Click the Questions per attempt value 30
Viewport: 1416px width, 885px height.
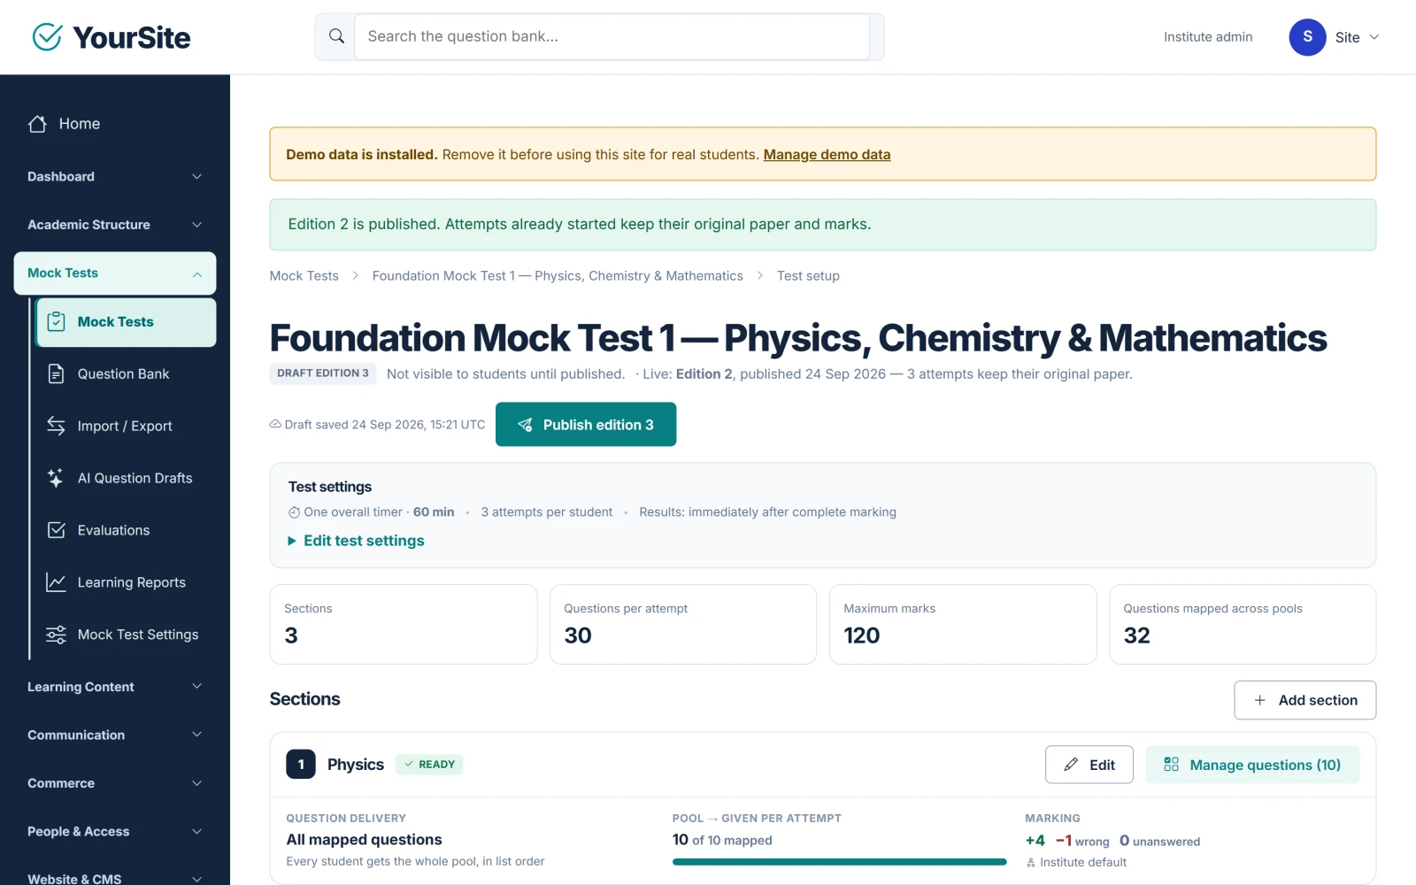pyautogui.click(x=578, y=635)
